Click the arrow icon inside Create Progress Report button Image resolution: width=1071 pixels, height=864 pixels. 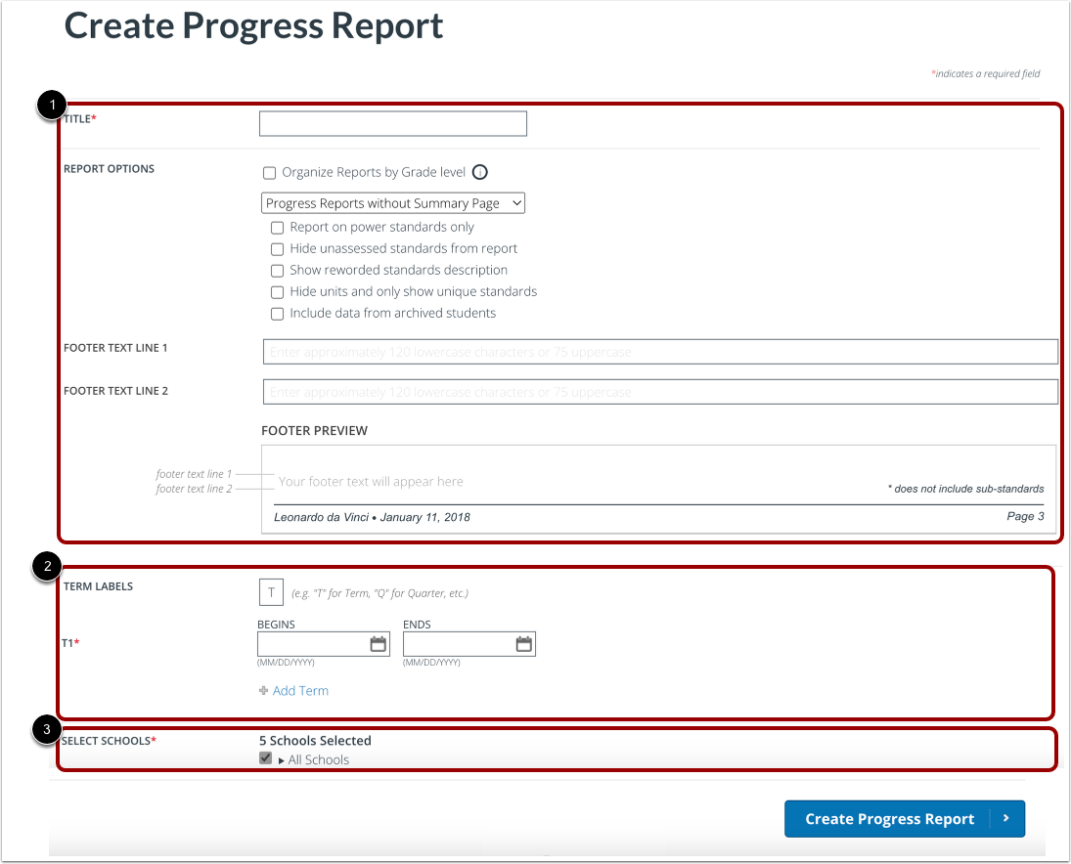point(1006,819)
